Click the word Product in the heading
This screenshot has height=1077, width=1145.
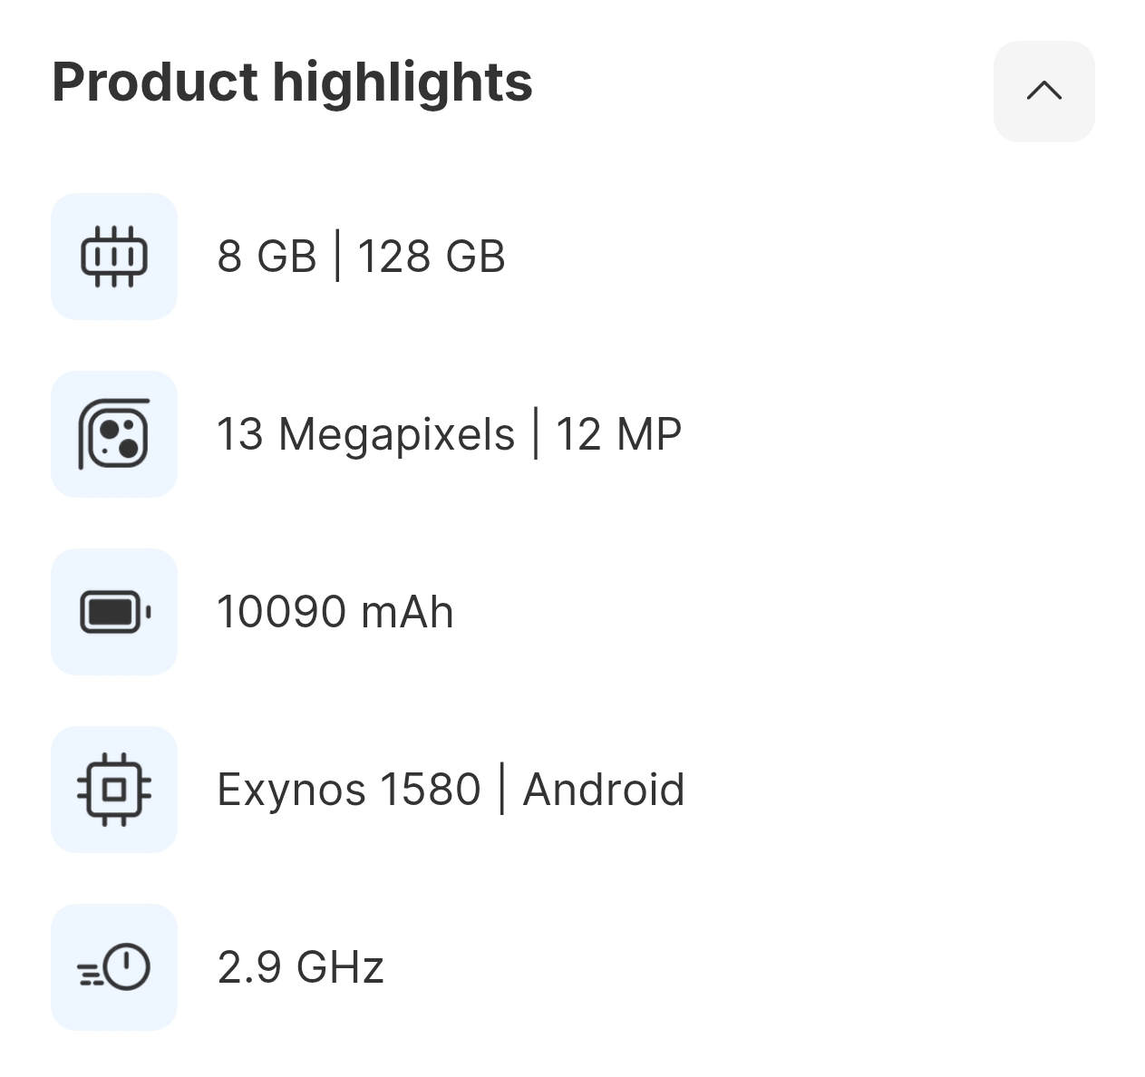click(155, 82)
